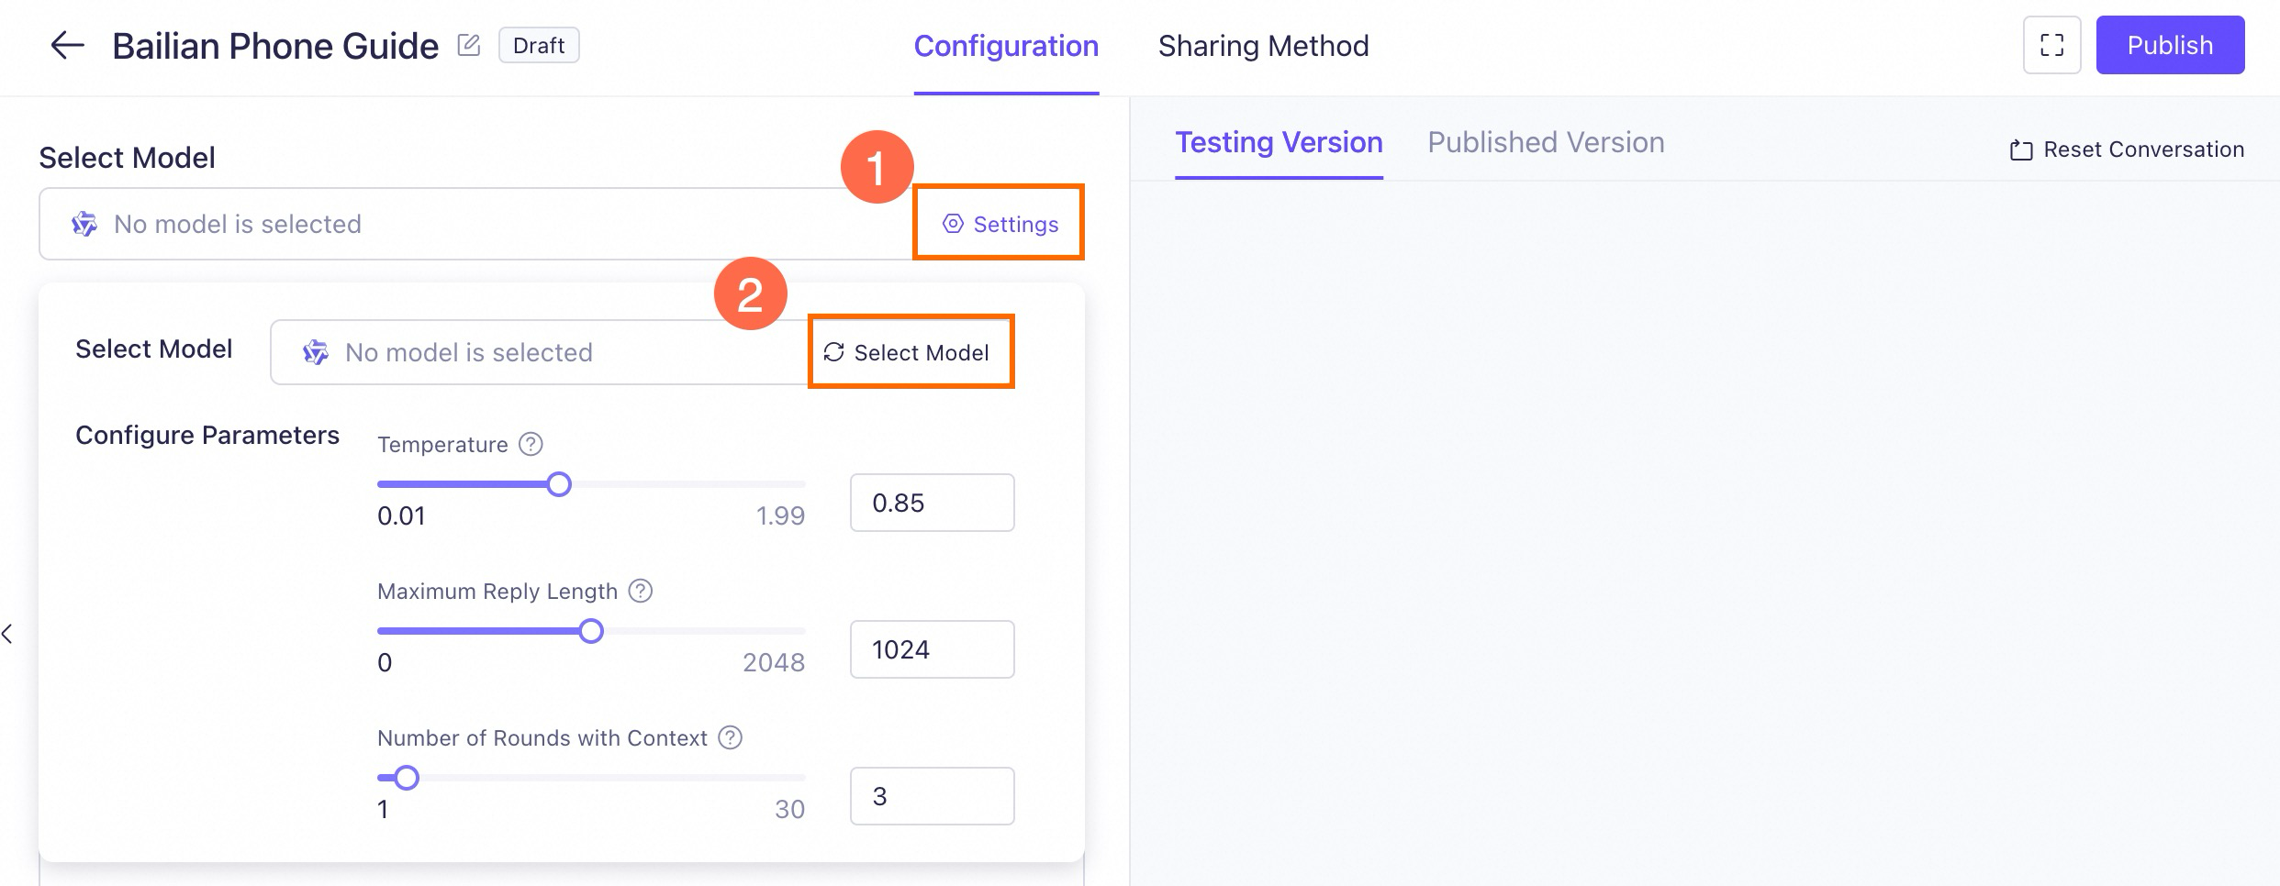The width and height of the screenshot is (2280, 886).
Task: Click the 'Maximum Reply Length' label
Action: pos(497,591)
